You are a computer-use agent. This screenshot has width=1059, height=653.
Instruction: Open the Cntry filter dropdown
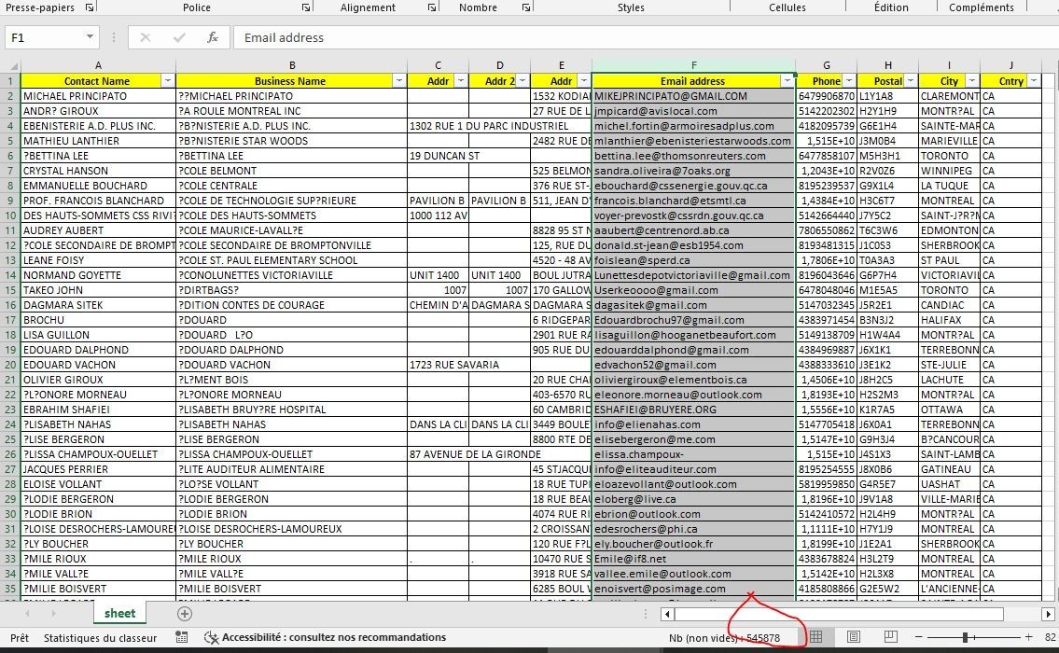pyautogui.click(x=1033, y=81)
